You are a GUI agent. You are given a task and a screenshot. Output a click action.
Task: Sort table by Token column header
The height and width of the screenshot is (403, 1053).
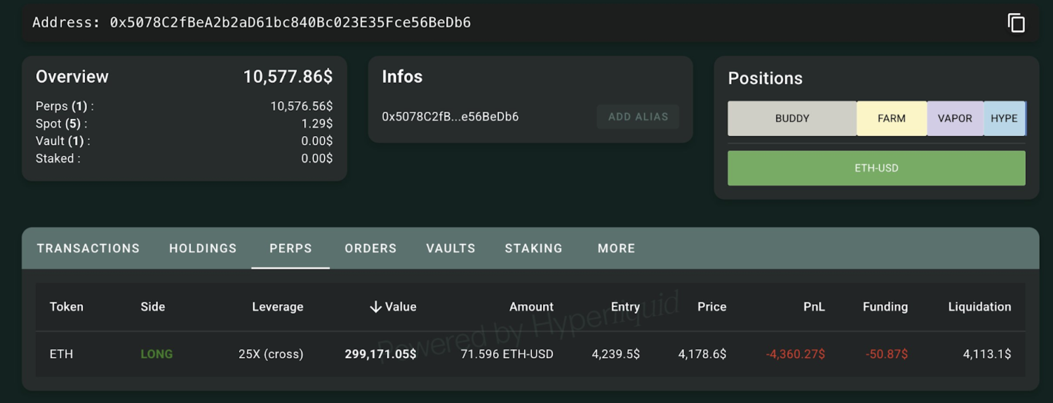pos(67,307)
